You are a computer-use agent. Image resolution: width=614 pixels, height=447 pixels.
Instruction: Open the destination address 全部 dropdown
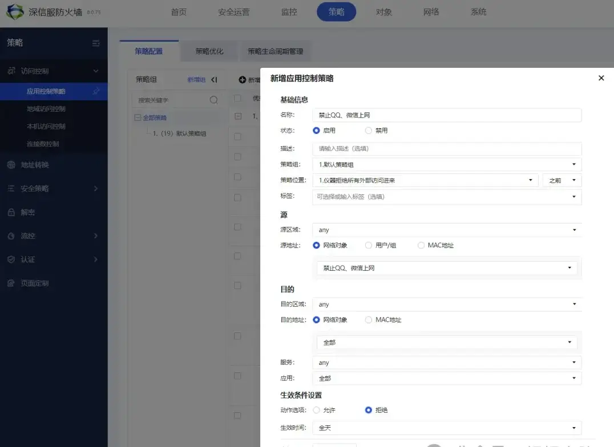click(447, 343)
